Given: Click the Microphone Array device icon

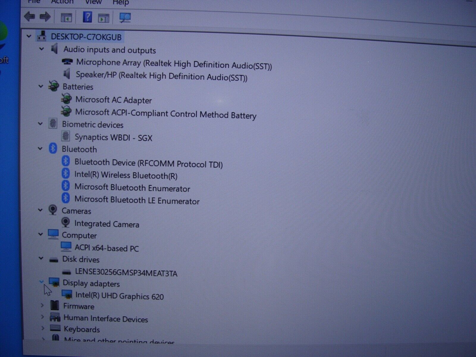Looking at the screenshot, I should [67, 62].
